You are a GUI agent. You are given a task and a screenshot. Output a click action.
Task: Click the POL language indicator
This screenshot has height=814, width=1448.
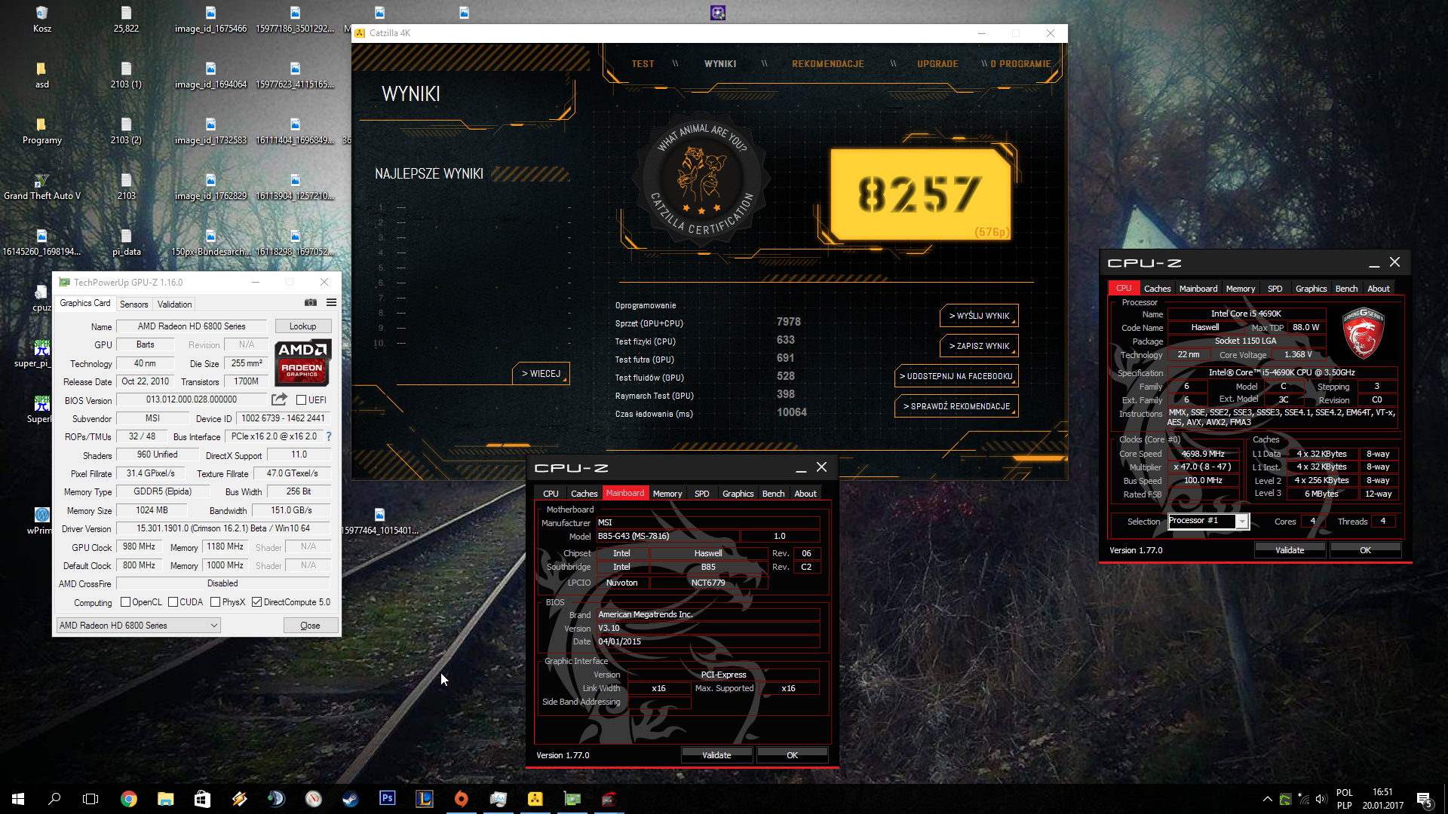point(1344,793)
